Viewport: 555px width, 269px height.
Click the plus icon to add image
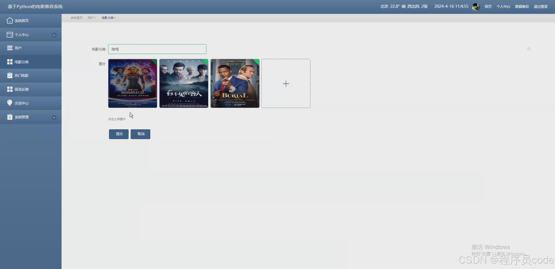(x=286, y=84)
